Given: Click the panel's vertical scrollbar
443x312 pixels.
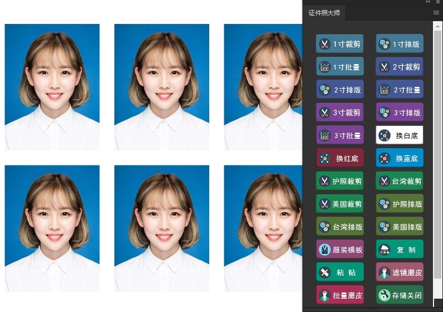Looking at the screenshot, I should (x=437, y=150).
